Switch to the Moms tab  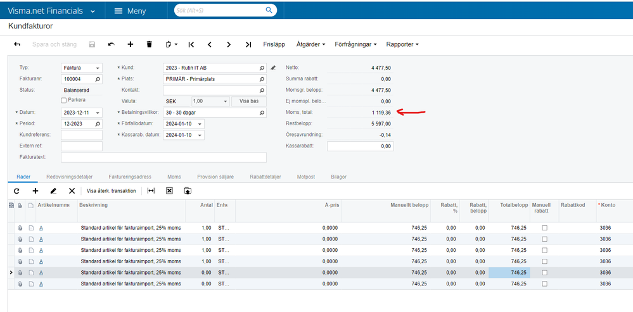pyautogui.click(x=174, y=177)
